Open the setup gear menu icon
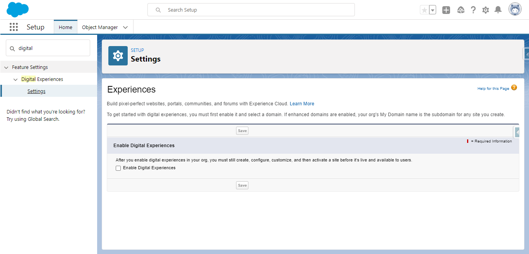529x254 pixels. (x=486, y=10)
